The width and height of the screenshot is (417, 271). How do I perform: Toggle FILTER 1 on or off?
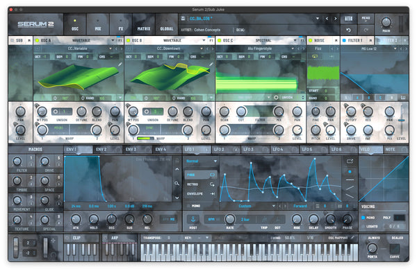pos(344,40)
